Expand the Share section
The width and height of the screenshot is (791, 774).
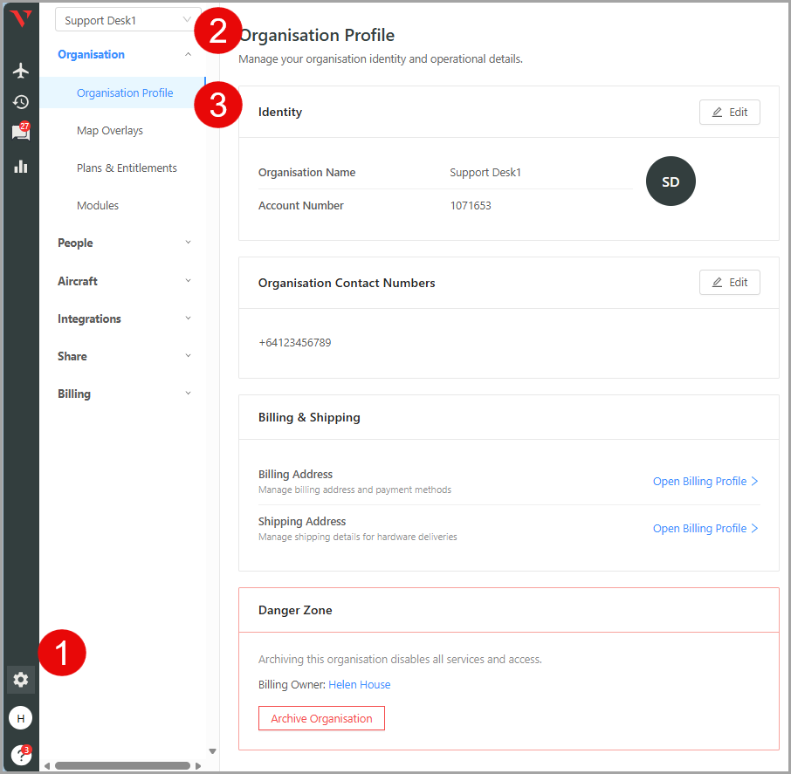pyautogui.click(x=124, y=357)
